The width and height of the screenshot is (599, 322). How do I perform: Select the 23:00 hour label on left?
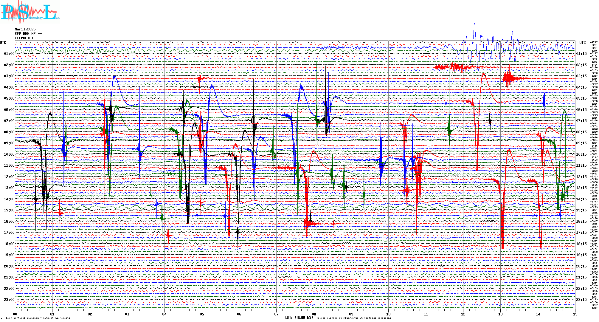tap(9, 300)
